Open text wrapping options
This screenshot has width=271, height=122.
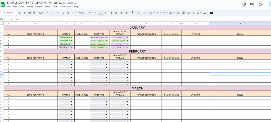(x=165, y=13)
